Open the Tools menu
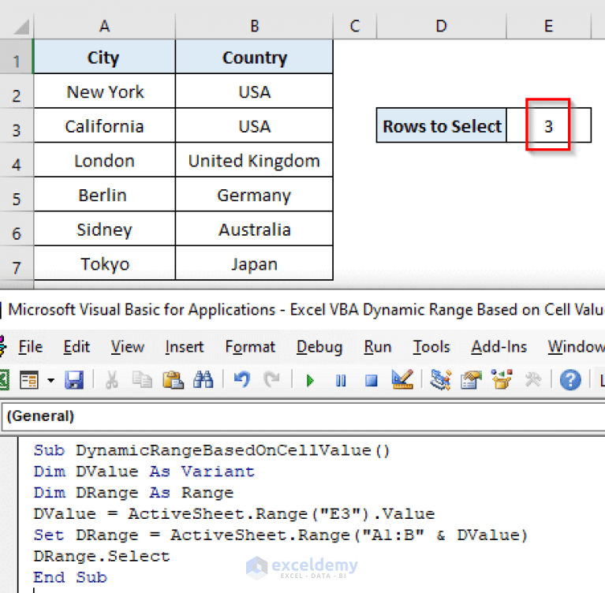 431,346
